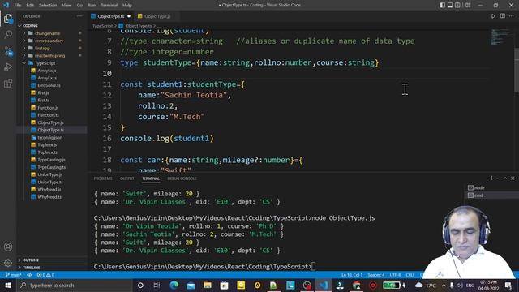
Task: Select the cmd terminal instance
Action: [x=491, y=195]
